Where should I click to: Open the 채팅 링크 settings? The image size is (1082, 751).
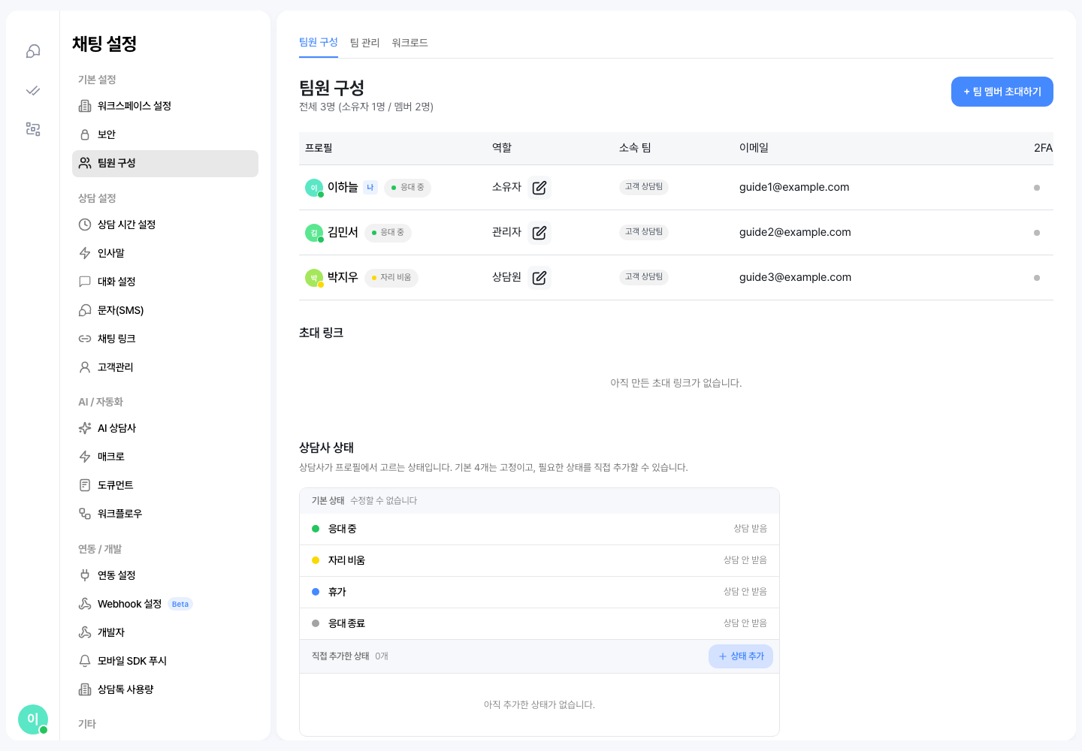(165, 339)
